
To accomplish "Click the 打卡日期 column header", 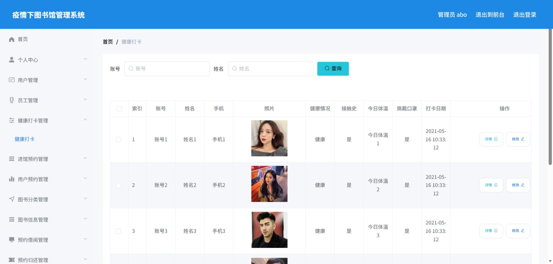I will pyautogui.click(x=436, y=109).
